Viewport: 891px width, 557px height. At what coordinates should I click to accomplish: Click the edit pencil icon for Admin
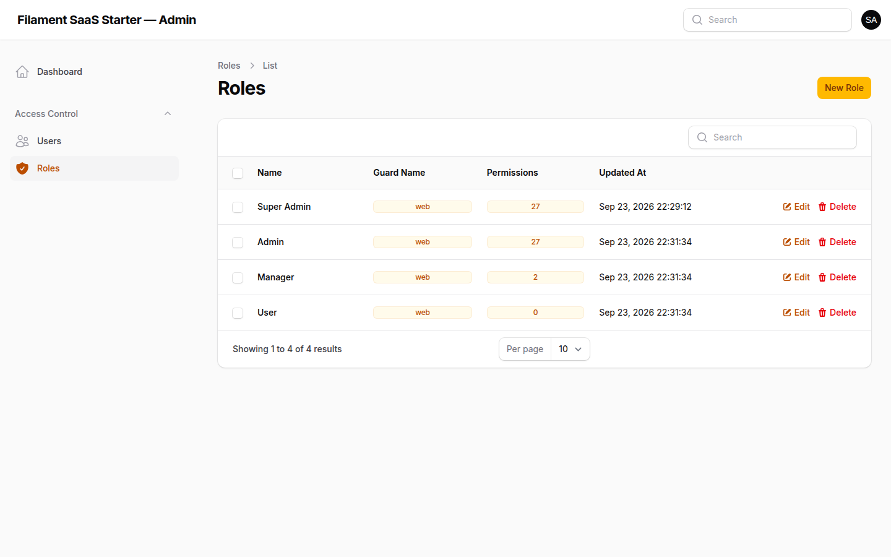787,242
